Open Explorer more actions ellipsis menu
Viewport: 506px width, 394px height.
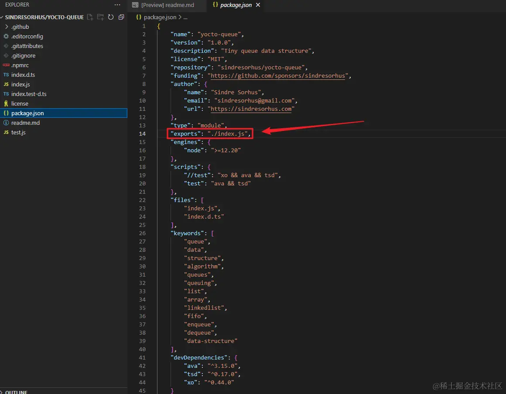(117, 5)
